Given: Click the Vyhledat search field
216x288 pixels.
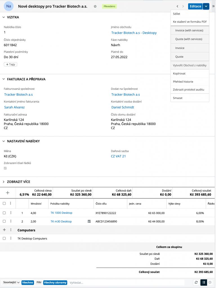Looking at the screenshot, I should pos(127,282).
